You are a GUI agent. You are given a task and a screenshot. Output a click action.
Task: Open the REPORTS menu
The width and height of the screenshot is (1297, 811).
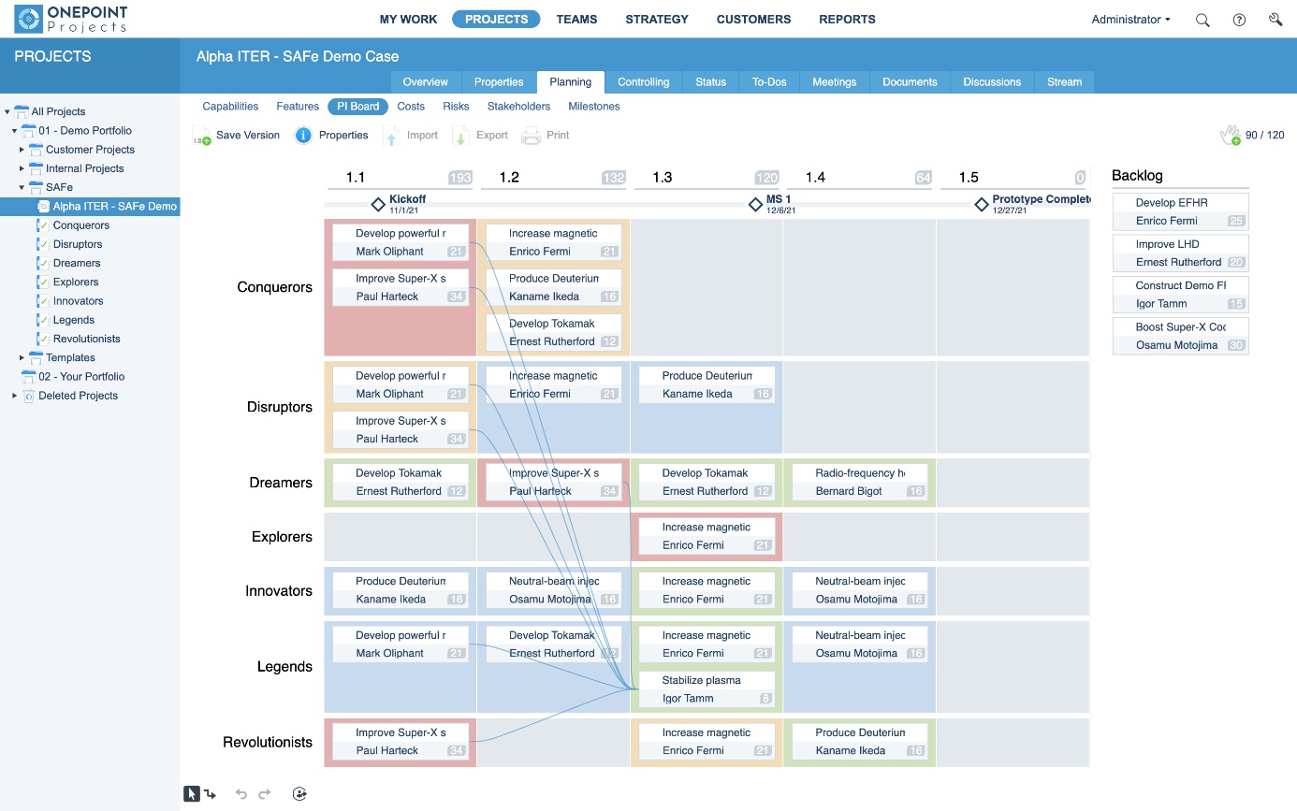(847, 20)
